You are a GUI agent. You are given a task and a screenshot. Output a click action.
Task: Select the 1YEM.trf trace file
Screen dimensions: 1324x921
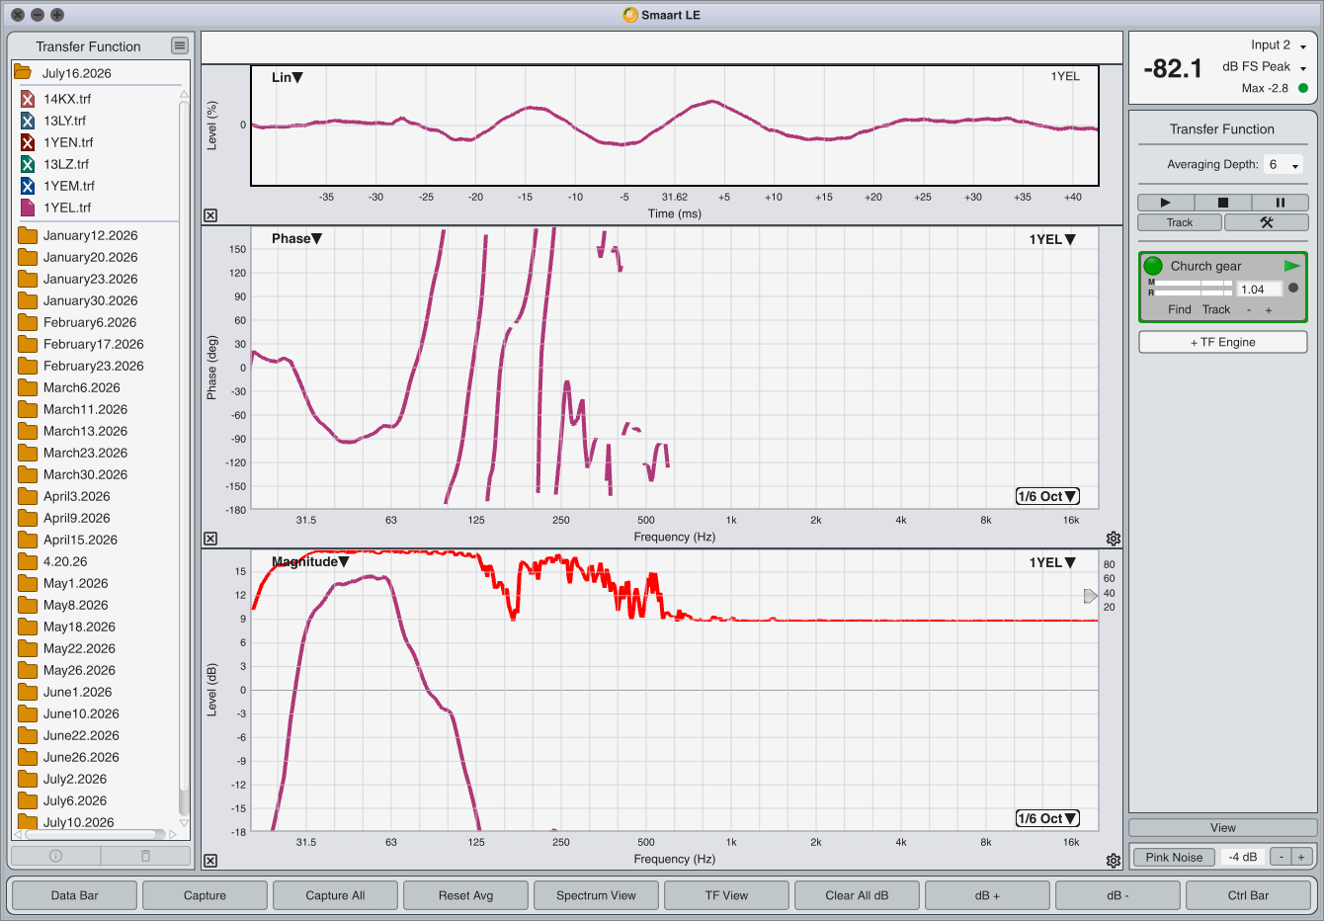(69, 186)
